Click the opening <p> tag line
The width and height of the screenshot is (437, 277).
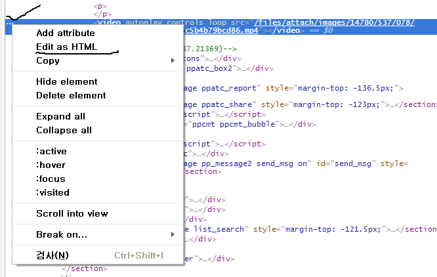click(100, 6)
